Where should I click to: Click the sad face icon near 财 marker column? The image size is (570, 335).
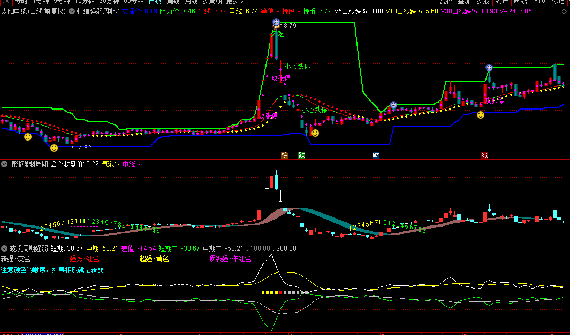(393, 105)
